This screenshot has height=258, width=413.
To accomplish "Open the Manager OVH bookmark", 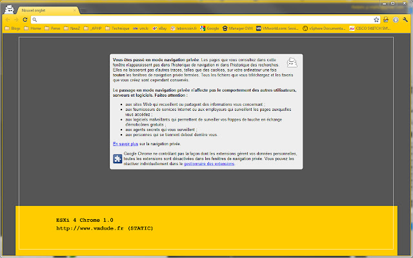I will 237,28.
